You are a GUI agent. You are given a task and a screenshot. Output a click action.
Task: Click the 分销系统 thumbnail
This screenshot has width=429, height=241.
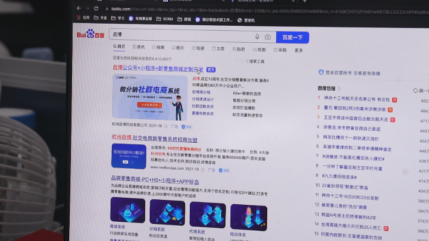(167, 212)
